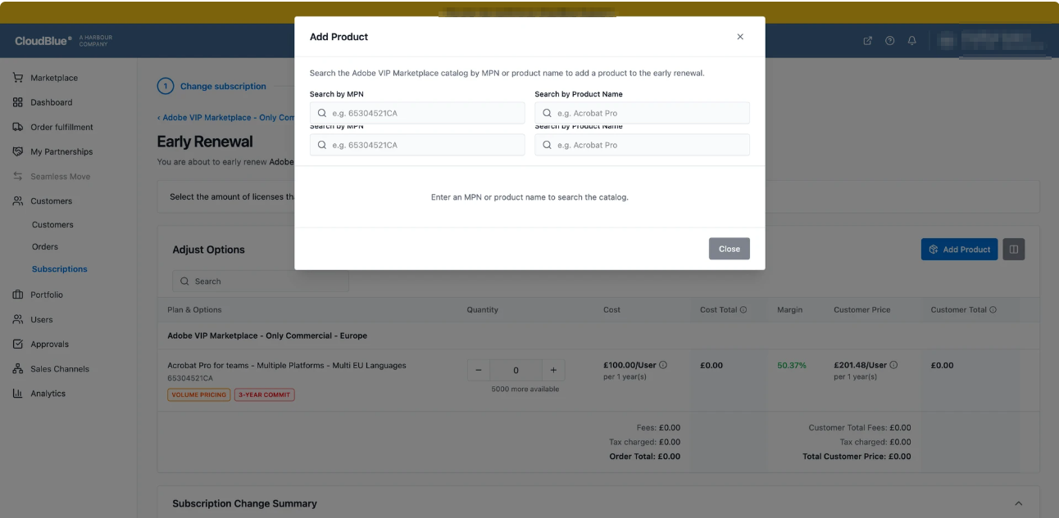The height and width of the screenshot is (518, 1059).
Task: Open Customers sub-item under the Customers section
Action: click(52, 224)
